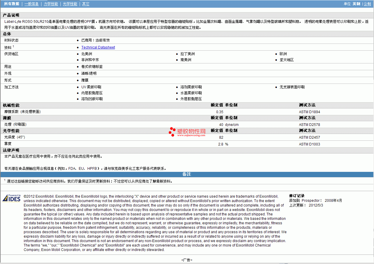Click ASTM D2578 test method
The height and width of the screenshot is (264, 374).
[x=309, y=125]
